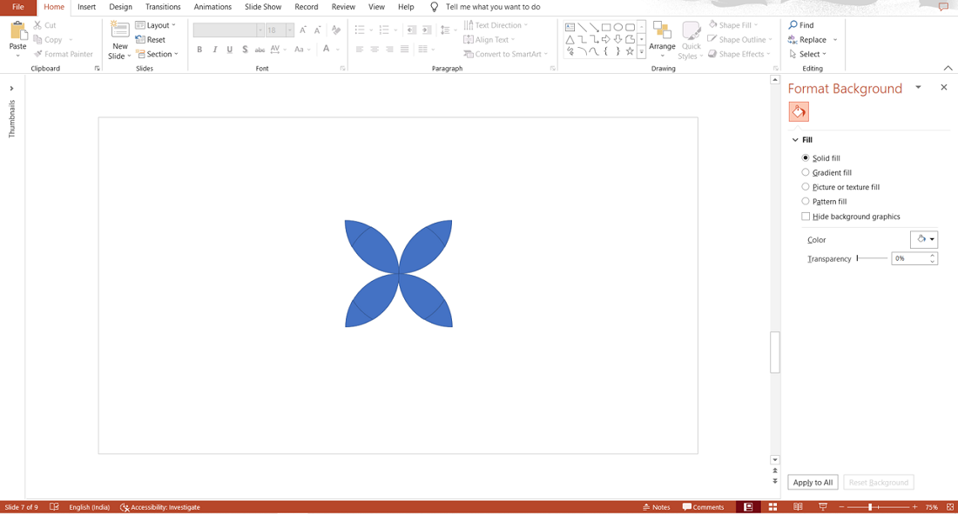Switch to the Transitions tab
This screenshot has height=514, width=958.
coord(163,7)
